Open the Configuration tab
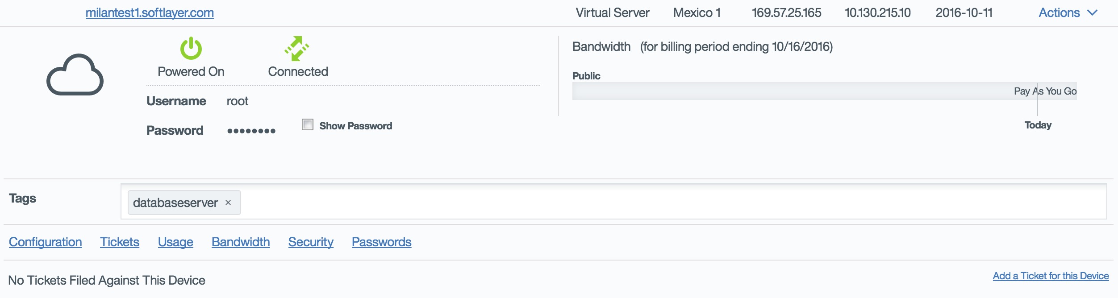 (x=46, y=242)
